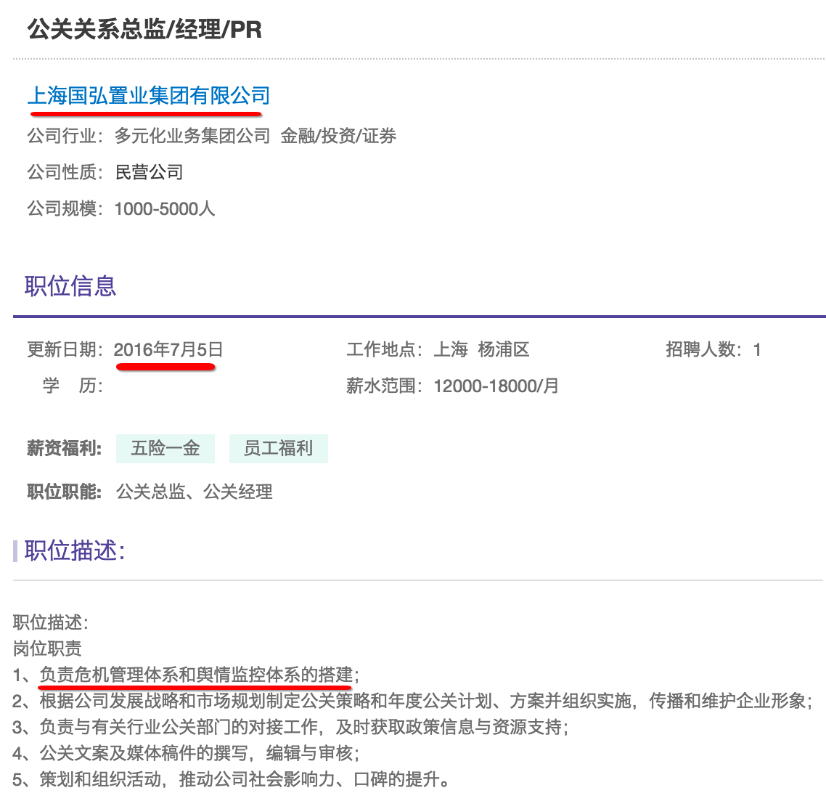Click the company type 民营公司
This screenshot has height=809, width=826.
click(x=149, y=172)
